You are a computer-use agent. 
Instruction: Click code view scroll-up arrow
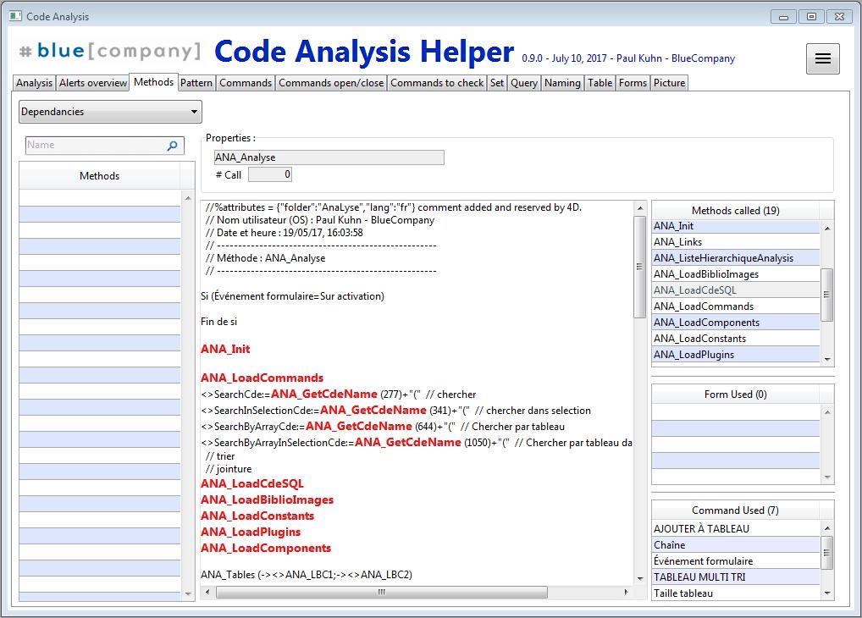pos(640,207)
